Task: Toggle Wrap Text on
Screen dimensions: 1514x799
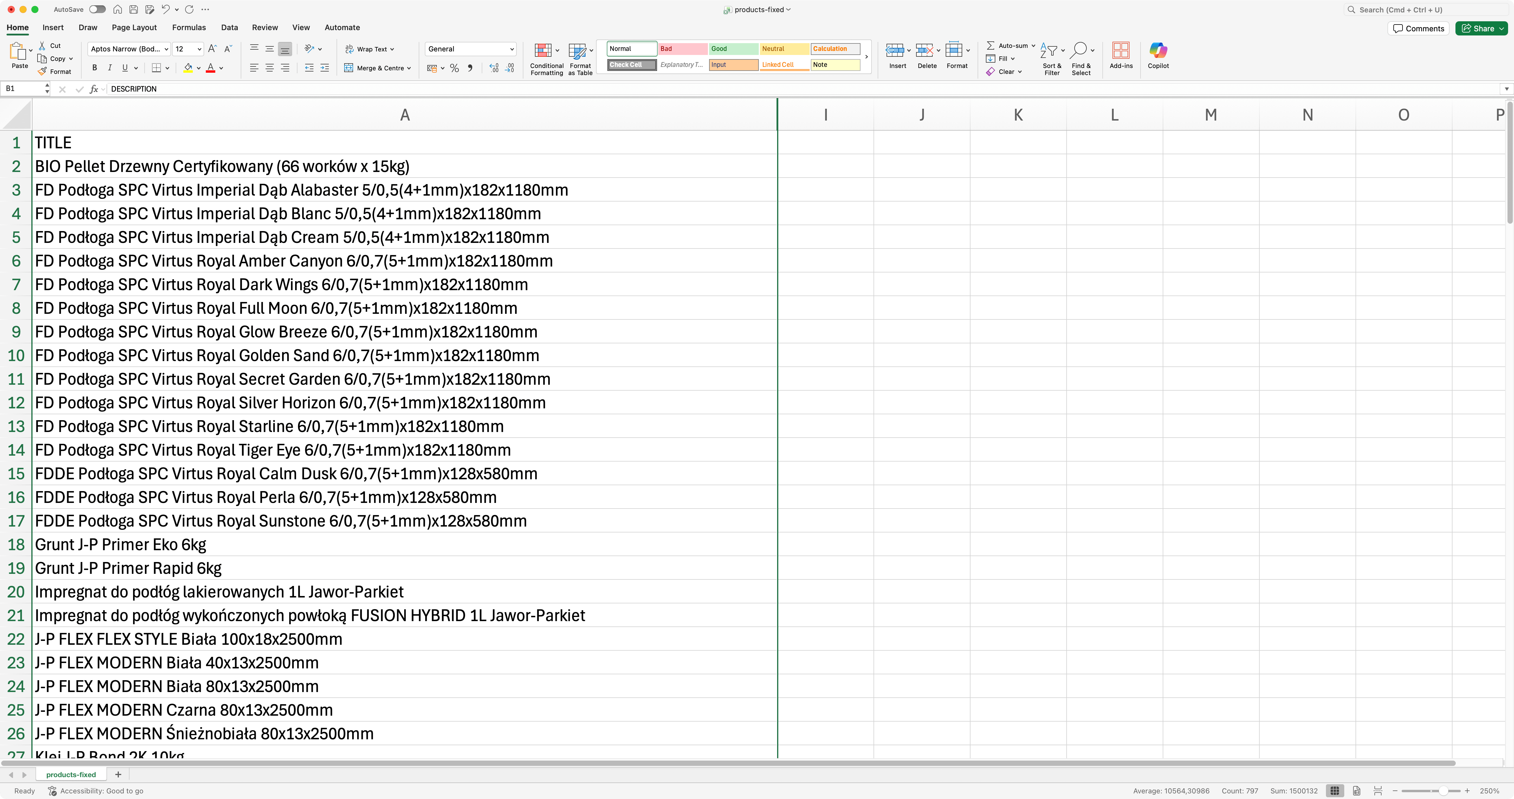Action: 369,49
